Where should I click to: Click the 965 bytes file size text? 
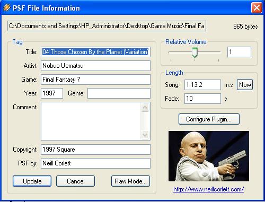pos(245,27)
